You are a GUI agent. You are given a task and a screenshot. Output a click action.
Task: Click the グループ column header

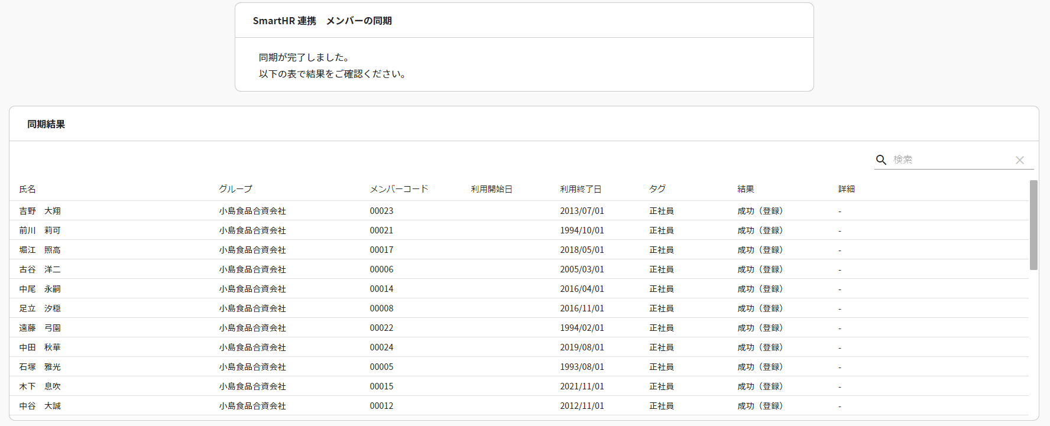235,189
